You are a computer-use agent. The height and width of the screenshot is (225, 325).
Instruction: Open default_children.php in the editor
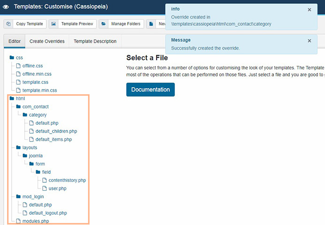pos(56,131)
